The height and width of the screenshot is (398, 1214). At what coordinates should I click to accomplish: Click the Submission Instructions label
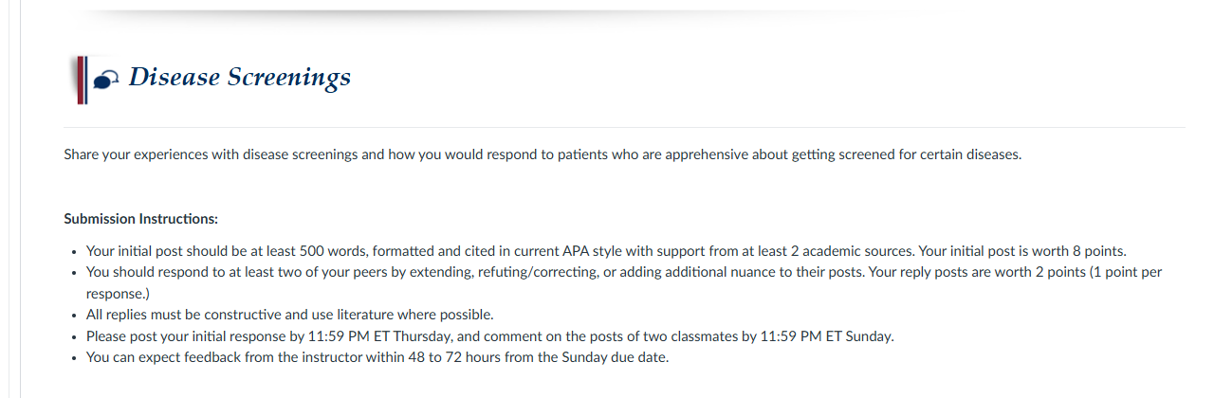pos(140,219)
